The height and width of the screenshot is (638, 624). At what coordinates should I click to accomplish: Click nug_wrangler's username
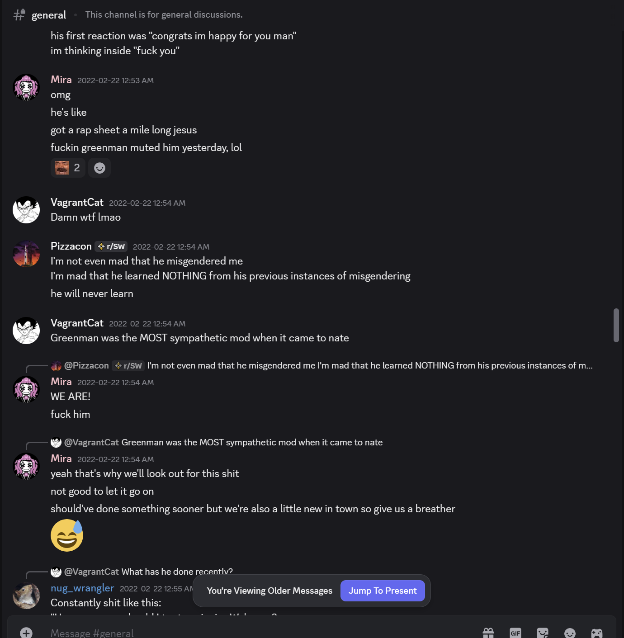click(82, 588)
